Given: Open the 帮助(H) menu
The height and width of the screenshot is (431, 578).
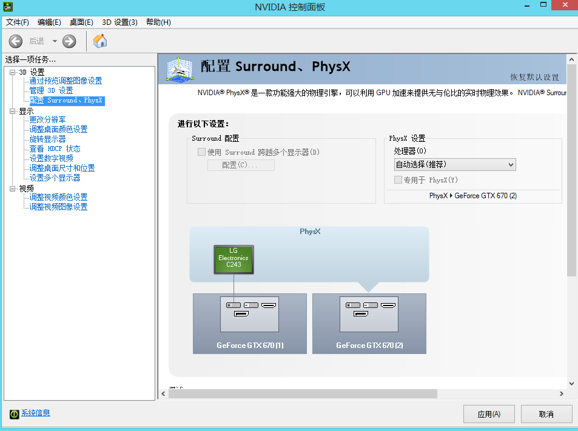Looking at the screenshot, I should pos(158,22).
